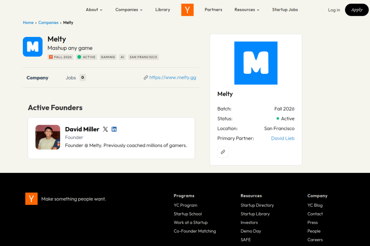Screen dimensions: 370x246
Task: Click the link icon button in Melty card
Action: pos(223,152)
